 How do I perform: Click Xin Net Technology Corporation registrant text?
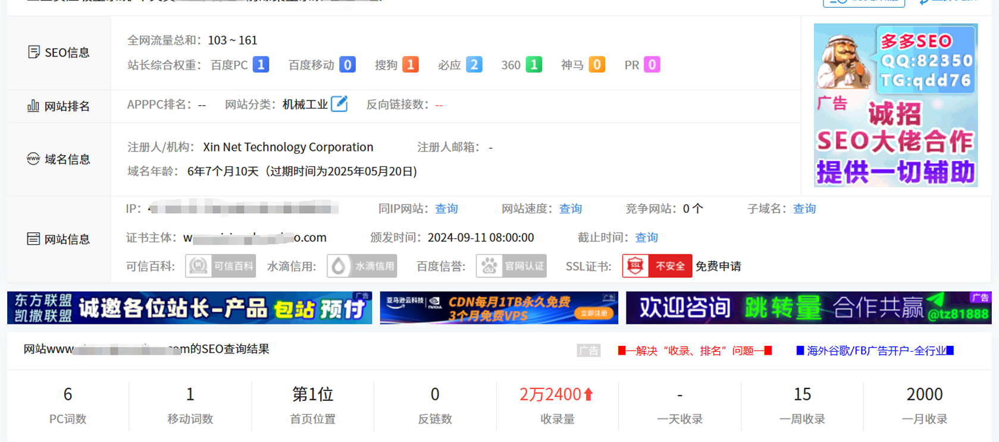pyautogui.click(x=288, y=147)
